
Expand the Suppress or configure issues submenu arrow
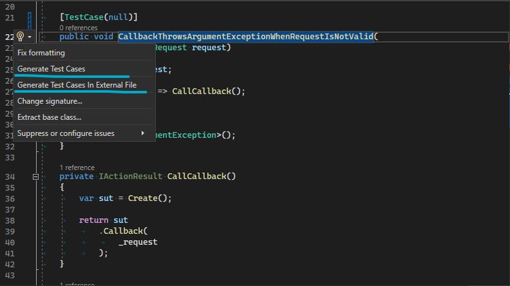point(142,133)
